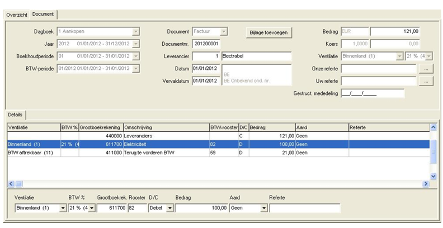Click the Uw referte field
The image size is (443, 228).
[x=378, y=81]
